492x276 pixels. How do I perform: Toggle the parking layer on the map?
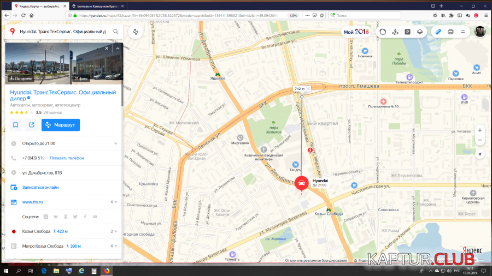tap(407, 32)
